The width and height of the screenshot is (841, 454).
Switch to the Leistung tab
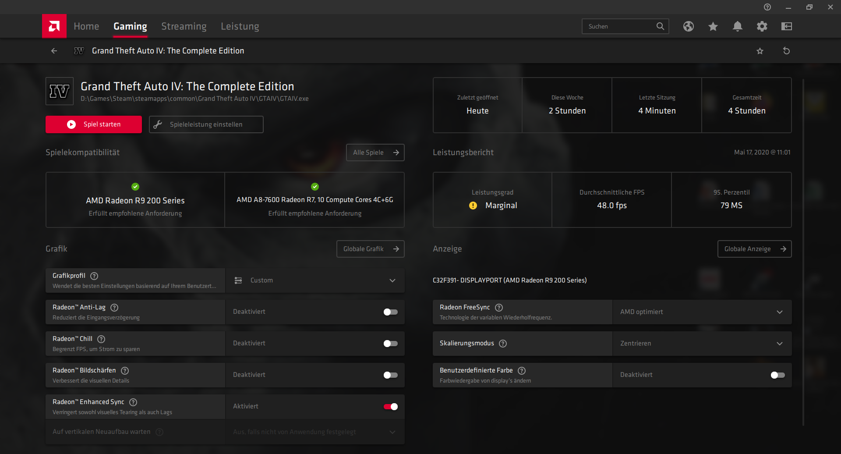point(240,26)
